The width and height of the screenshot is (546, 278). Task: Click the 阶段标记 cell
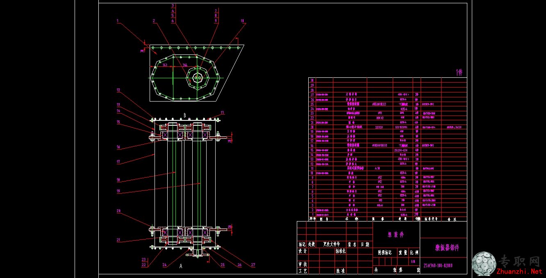(x=384, y=253)
